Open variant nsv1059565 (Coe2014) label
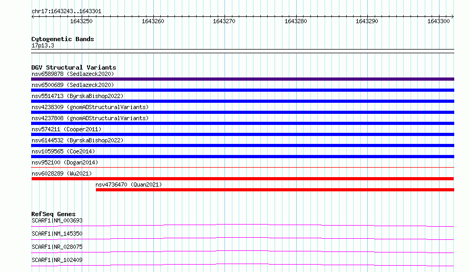Viewport: 469px width, 272px height. [63, 151]
